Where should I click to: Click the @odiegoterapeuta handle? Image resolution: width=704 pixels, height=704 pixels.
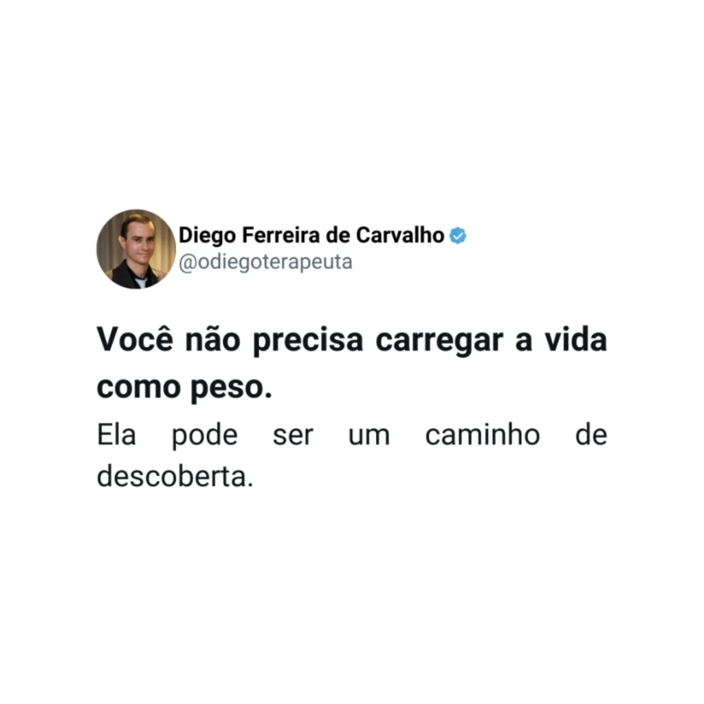265,262
